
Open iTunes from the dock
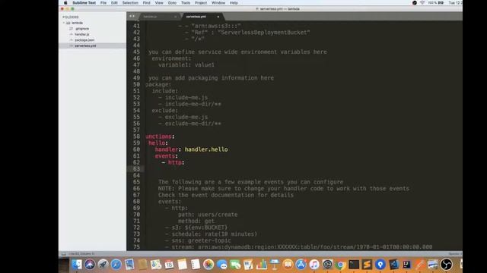pyautogui.click(x=314, y=265)
